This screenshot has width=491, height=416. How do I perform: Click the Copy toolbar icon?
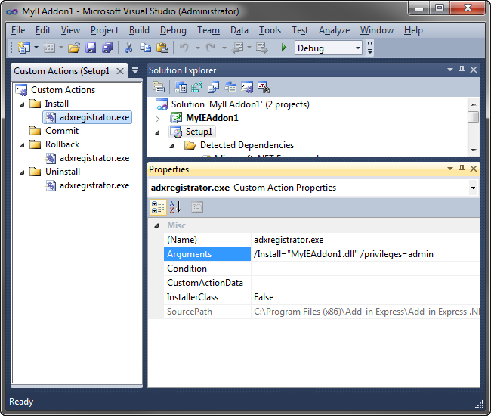tap(145, 48)
